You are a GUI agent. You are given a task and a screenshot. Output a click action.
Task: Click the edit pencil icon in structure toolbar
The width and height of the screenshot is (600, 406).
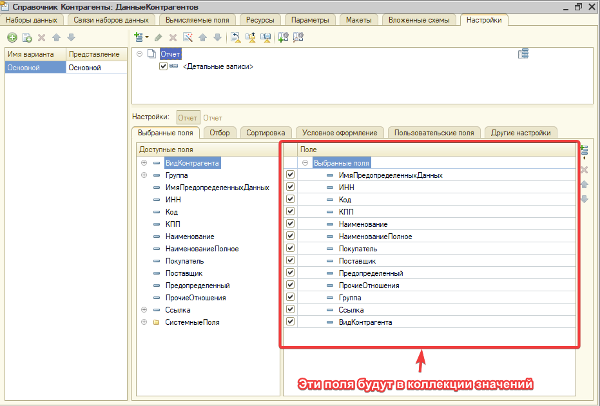point(159,37)
